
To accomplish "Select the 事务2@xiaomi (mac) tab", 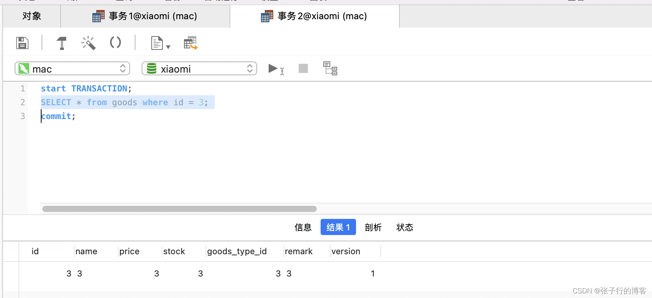I will (314, 16).
